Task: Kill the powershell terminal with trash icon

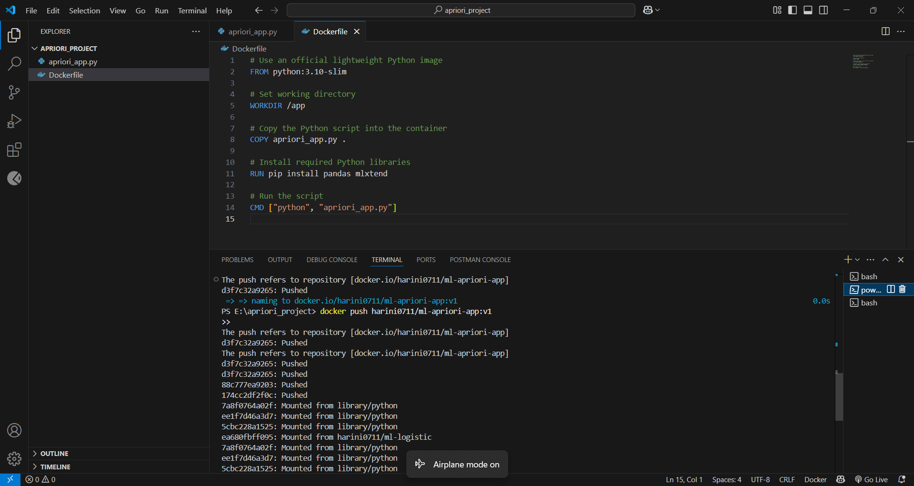Action: (x=903, y=289)
